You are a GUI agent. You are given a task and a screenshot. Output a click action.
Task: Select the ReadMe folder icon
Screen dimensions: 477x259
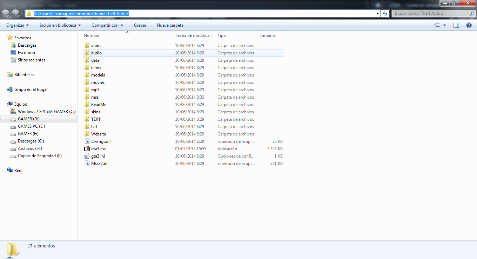(x=87, y=105)
